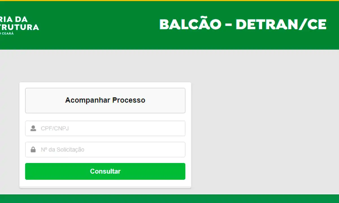This screenshot has height=203, width=339.
Task: Click the BALCÃO - DETRAN/CE page title
Action: click(x=243, y=25)
